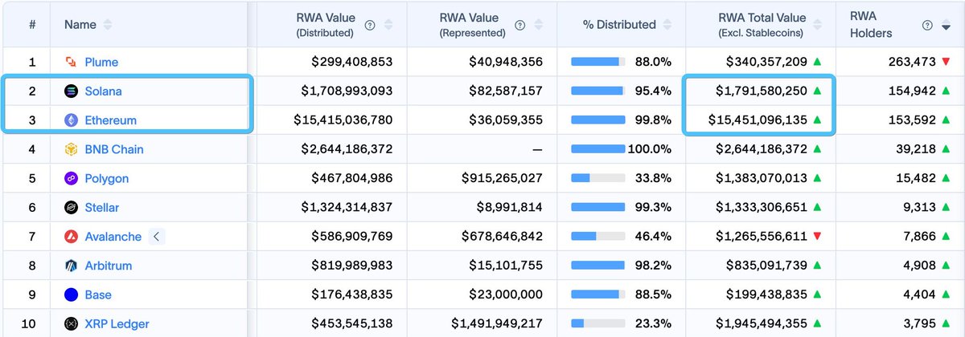The width and height of the screenshot is (965, 337).
Task: Open the Avalanche network link
Action: 113,237
